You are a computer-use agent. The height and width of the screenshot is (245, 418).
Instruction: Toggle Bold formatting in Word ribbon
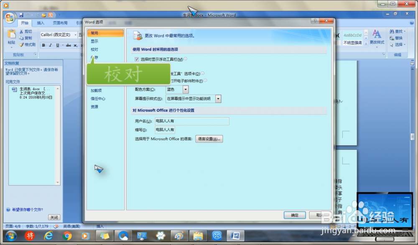43,45
